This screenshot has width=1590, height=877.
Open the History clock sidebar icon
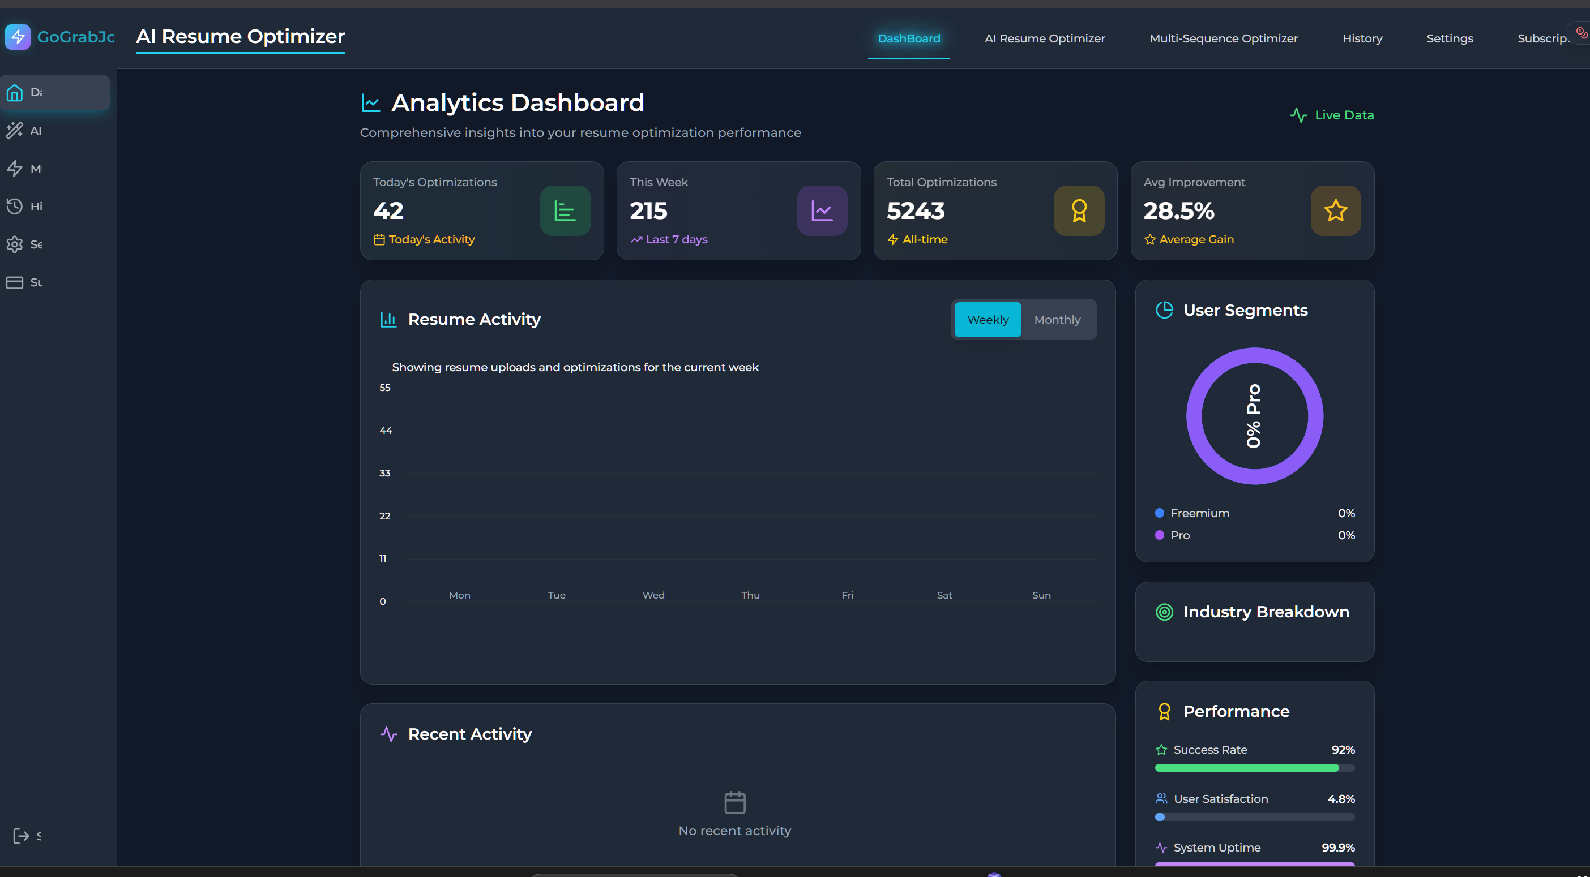point(15,206)
